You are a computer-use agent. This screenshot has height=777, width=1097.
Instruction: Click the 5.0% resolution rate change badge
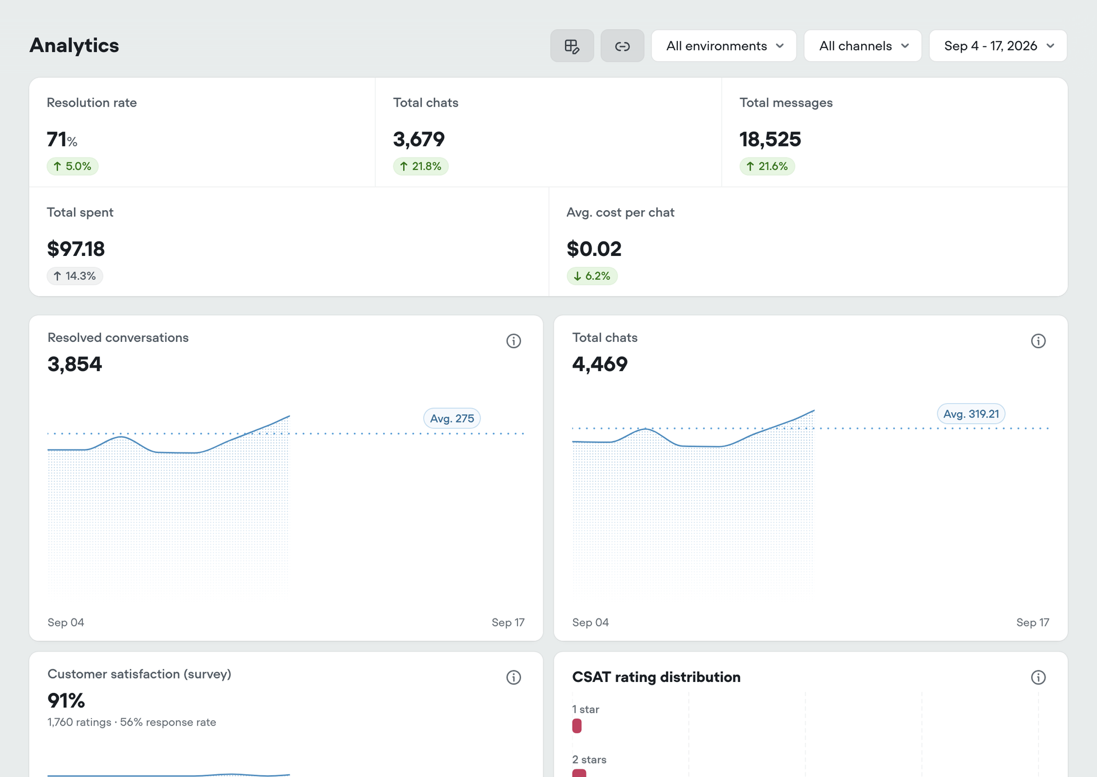tap(72, 166)
